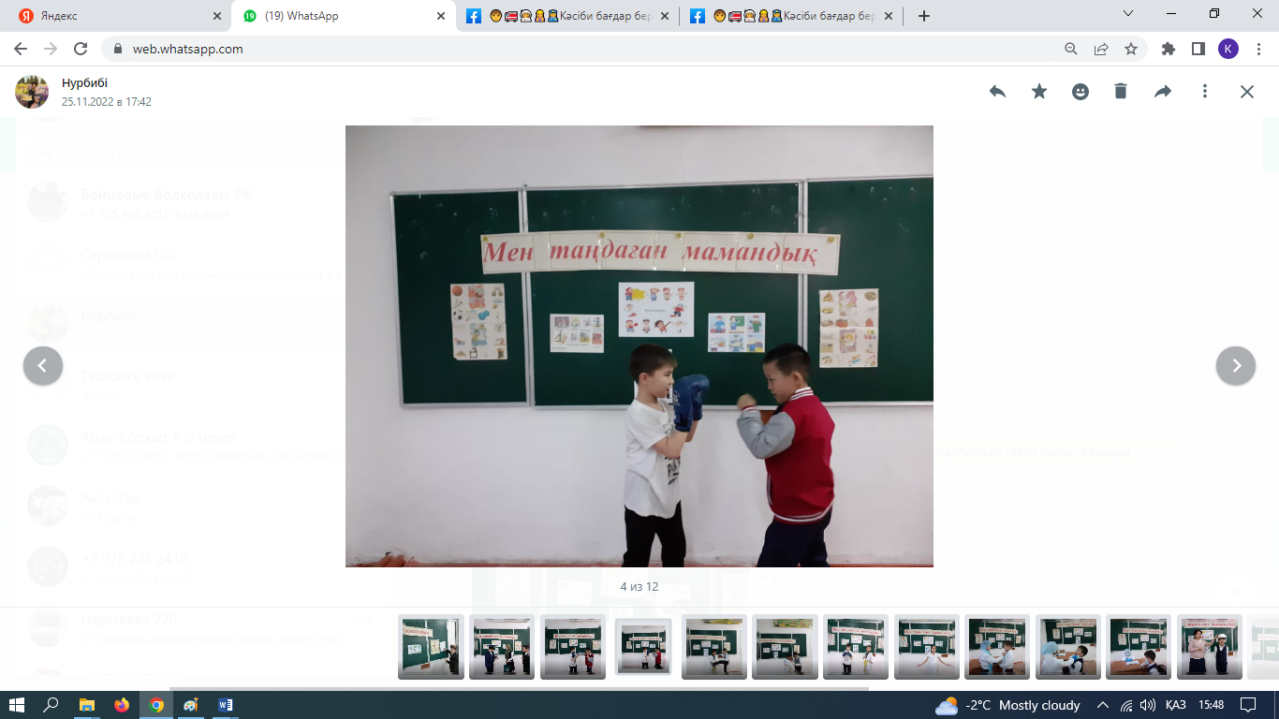Click Chrome's forward navigation arrow
The height and width of the screenshot is (719, 1279).
tap(51, 49)
